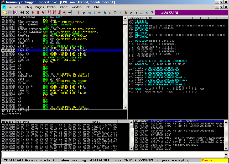Screen dimensions: 229x164
Task: Click the Trace over toolbar icon
Action: (x=60, y=13)
